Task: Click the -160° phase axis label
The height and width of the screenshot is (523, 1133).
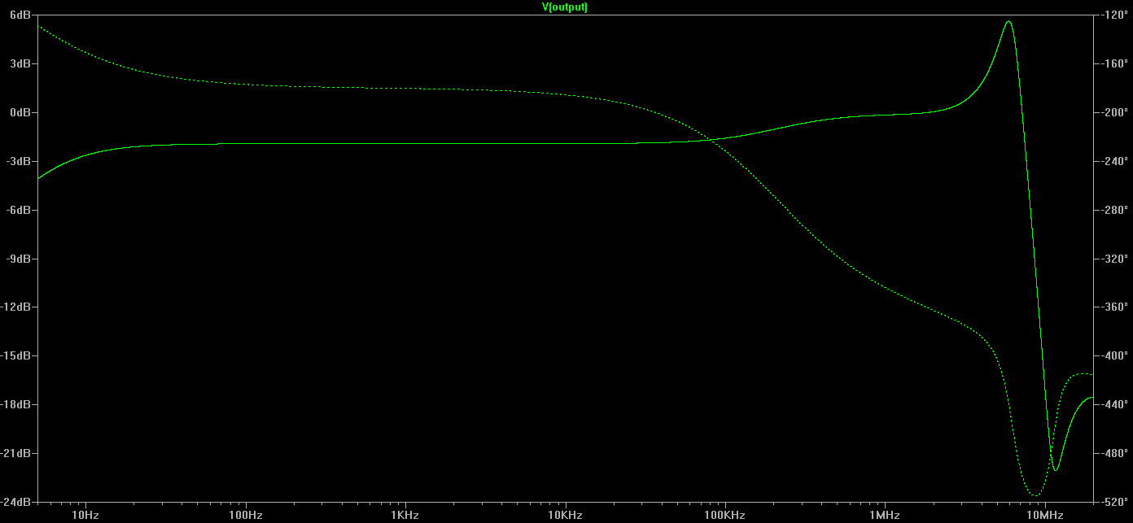Action: (x=1113, y=63)
